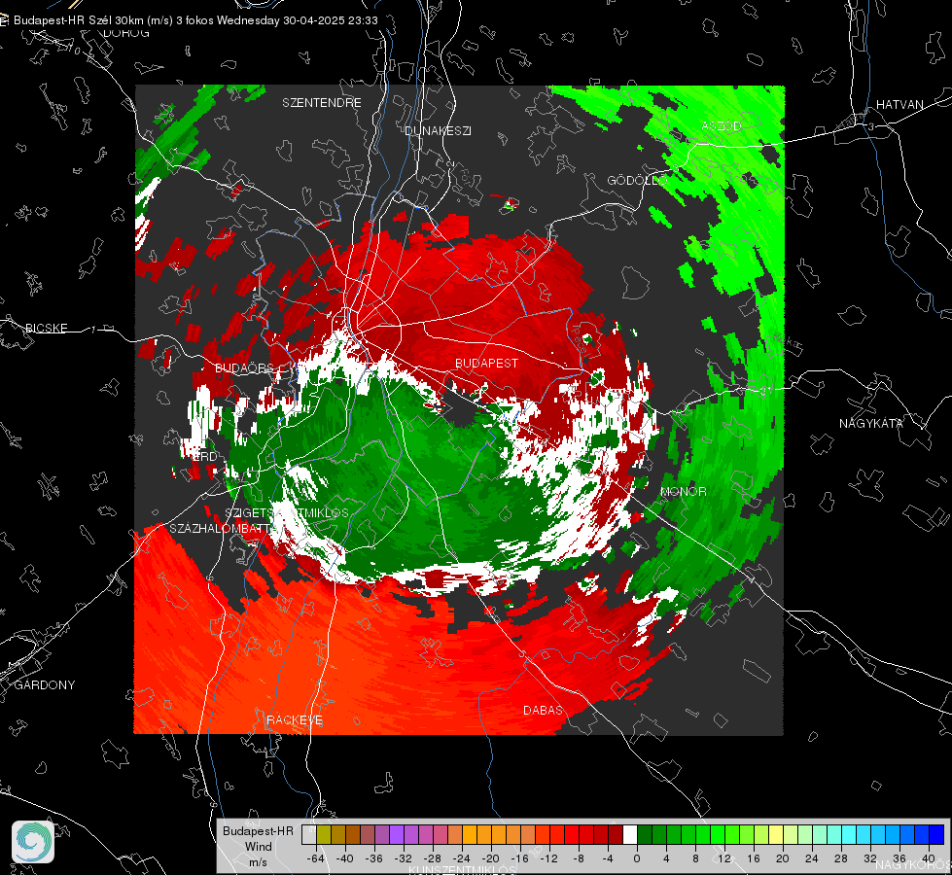This screenshot has width=952, height=875.
Task: Click the DUNAKESZI town label
Action: (438, 130)
